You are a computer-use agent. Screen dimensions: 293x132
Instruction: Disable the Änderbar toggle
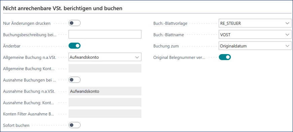pos(74,46)
